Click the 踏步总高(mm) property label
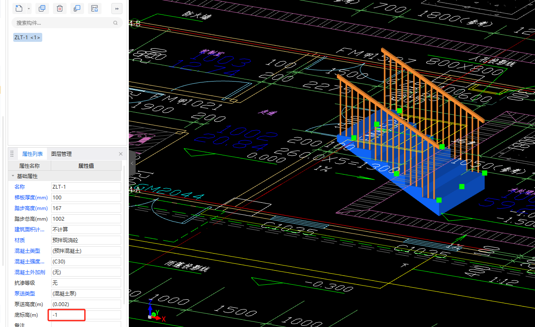 click(31, 219)
